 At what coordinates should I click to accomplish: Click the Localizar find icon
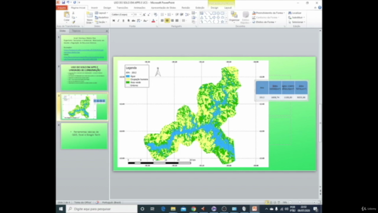(x=295, y=13)
